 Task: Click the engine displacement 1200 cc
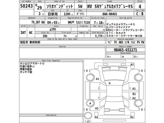point(68,14)
